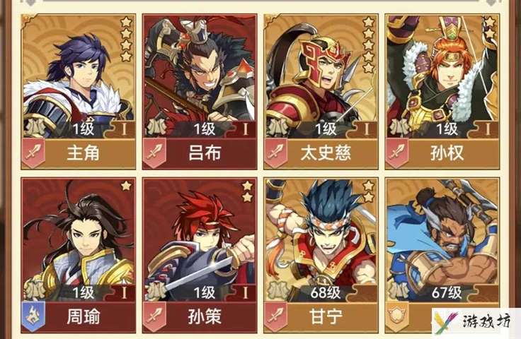Click the sword class icon beside 孙权
521x339 pixels.
point(397,153)
